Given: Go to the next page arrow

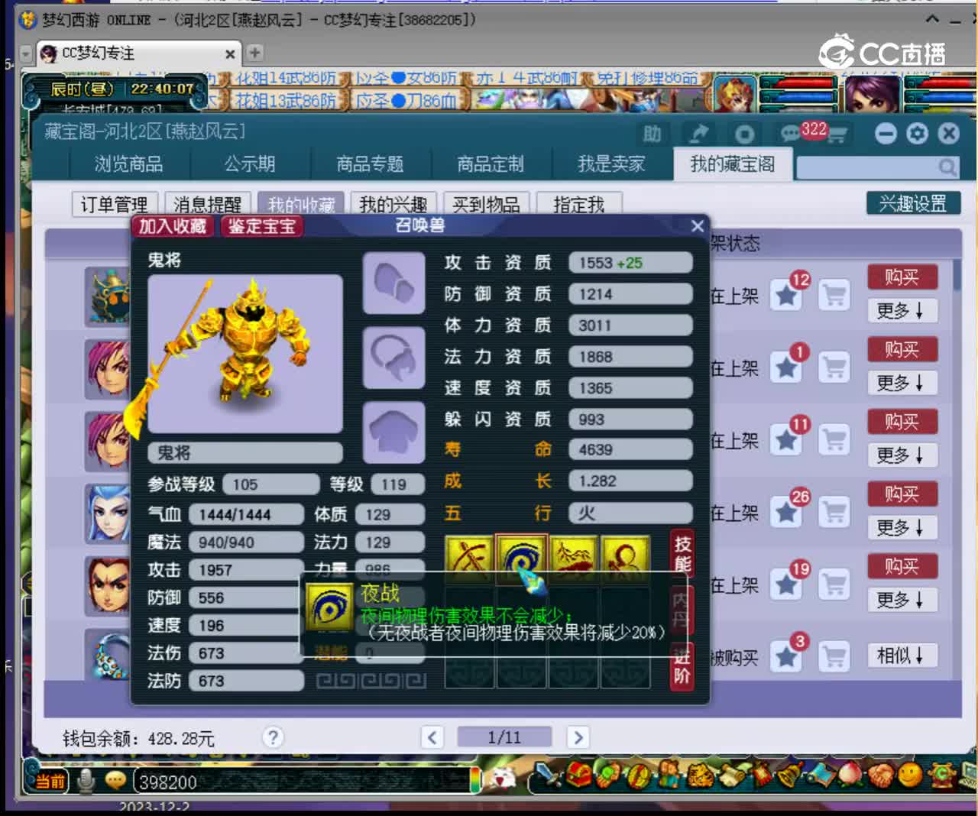Looking at the screenshot, I should point(578,737).
